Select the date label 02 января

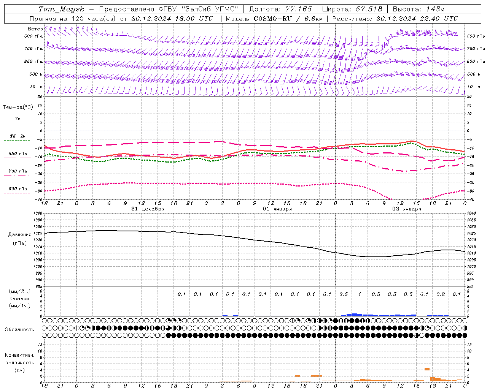pyautogui.click(x=407, y=209)
